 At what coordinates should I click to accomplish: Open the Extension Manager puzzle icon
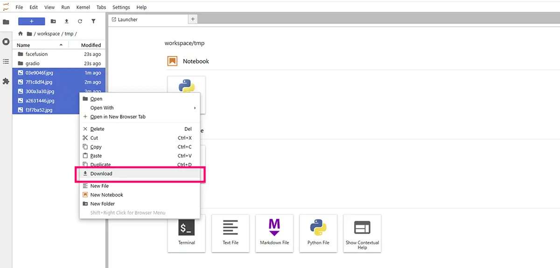6,81
